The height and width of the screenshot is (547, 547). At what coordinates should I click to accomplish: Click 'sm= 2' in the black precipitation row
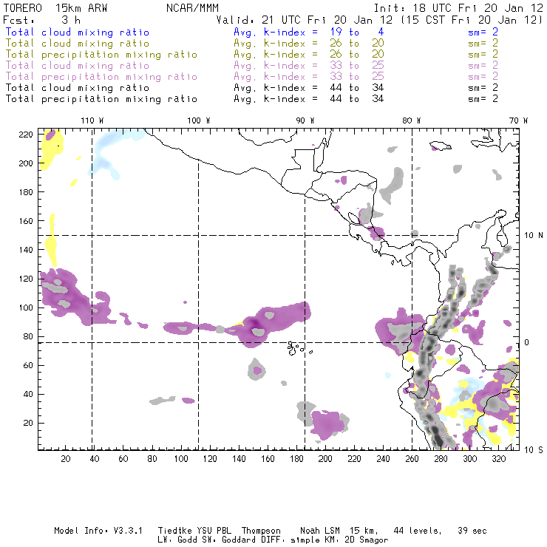tap(483, 99)
